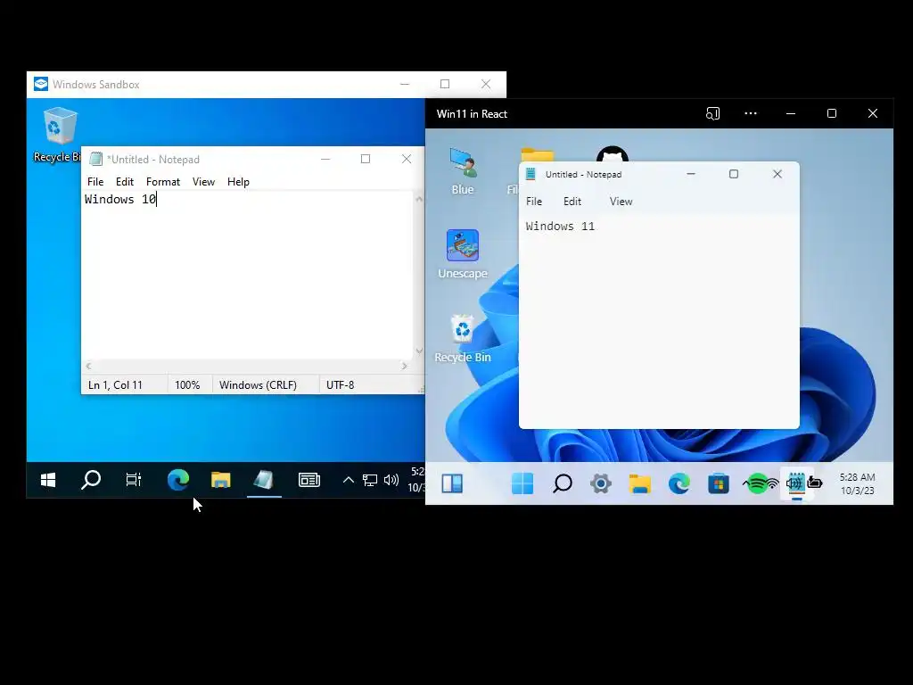Open File menu in Win11 Notepad
Image resolution: width=913 pixels, height=685 pixels.
(534, 202)
